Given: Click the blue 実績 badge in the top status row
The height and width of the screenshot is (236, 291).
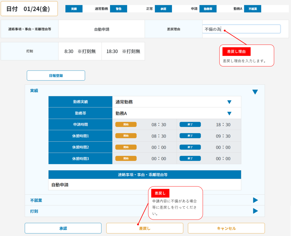Looking at the screenshot, I should click(74, 9).
